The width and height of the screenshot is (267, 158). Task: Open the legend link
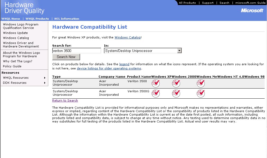point(124,64)
